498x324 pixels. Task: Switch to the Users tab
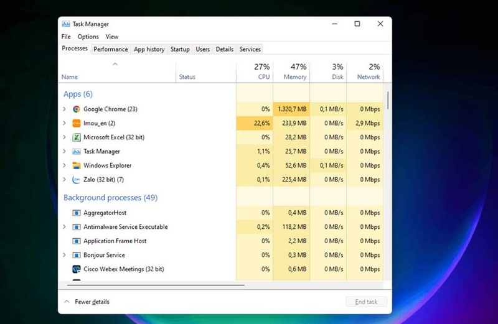point(203,49)
